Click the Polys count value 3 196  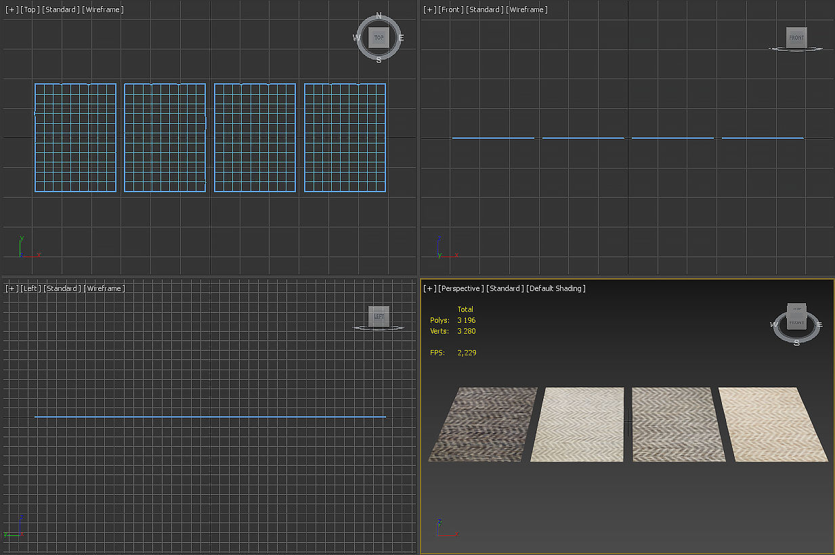tap(466, 320)
